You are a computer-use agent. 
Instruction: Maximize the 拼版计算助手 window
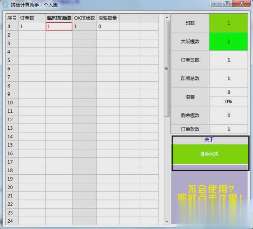(227, 3)
